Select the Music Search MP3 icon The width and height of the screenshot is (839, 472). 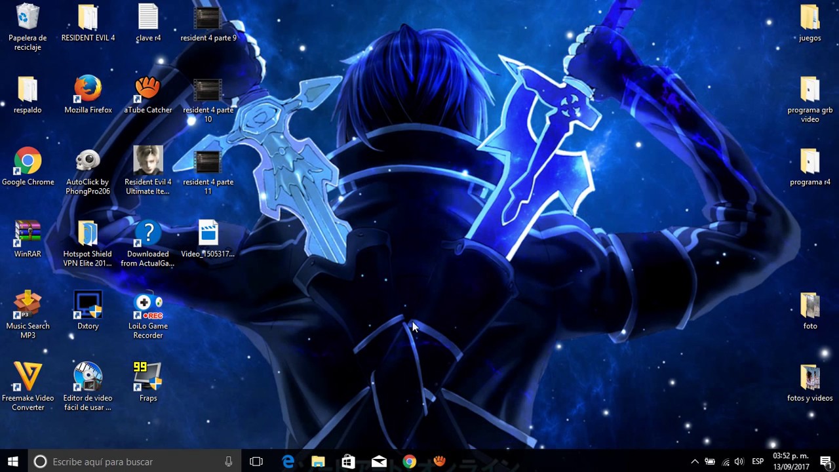click(x=28, y=316)
